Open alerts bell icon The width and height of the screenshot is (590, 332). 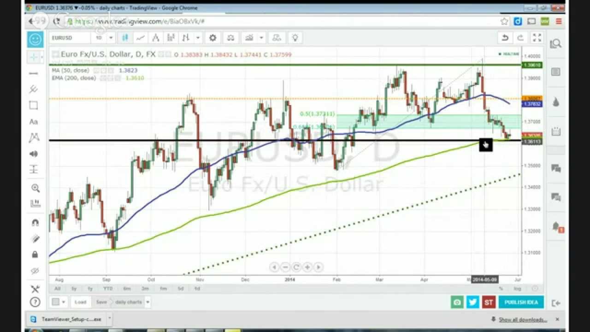[x=556, y=227]
